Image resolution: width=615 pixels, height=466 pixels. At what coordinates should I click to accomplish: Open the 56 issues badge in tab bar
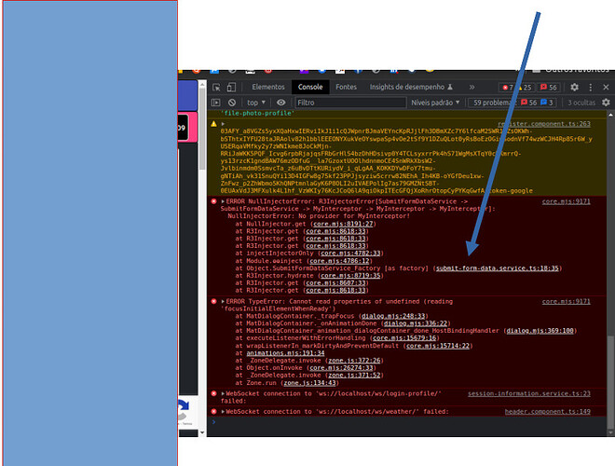click(548, 88)
